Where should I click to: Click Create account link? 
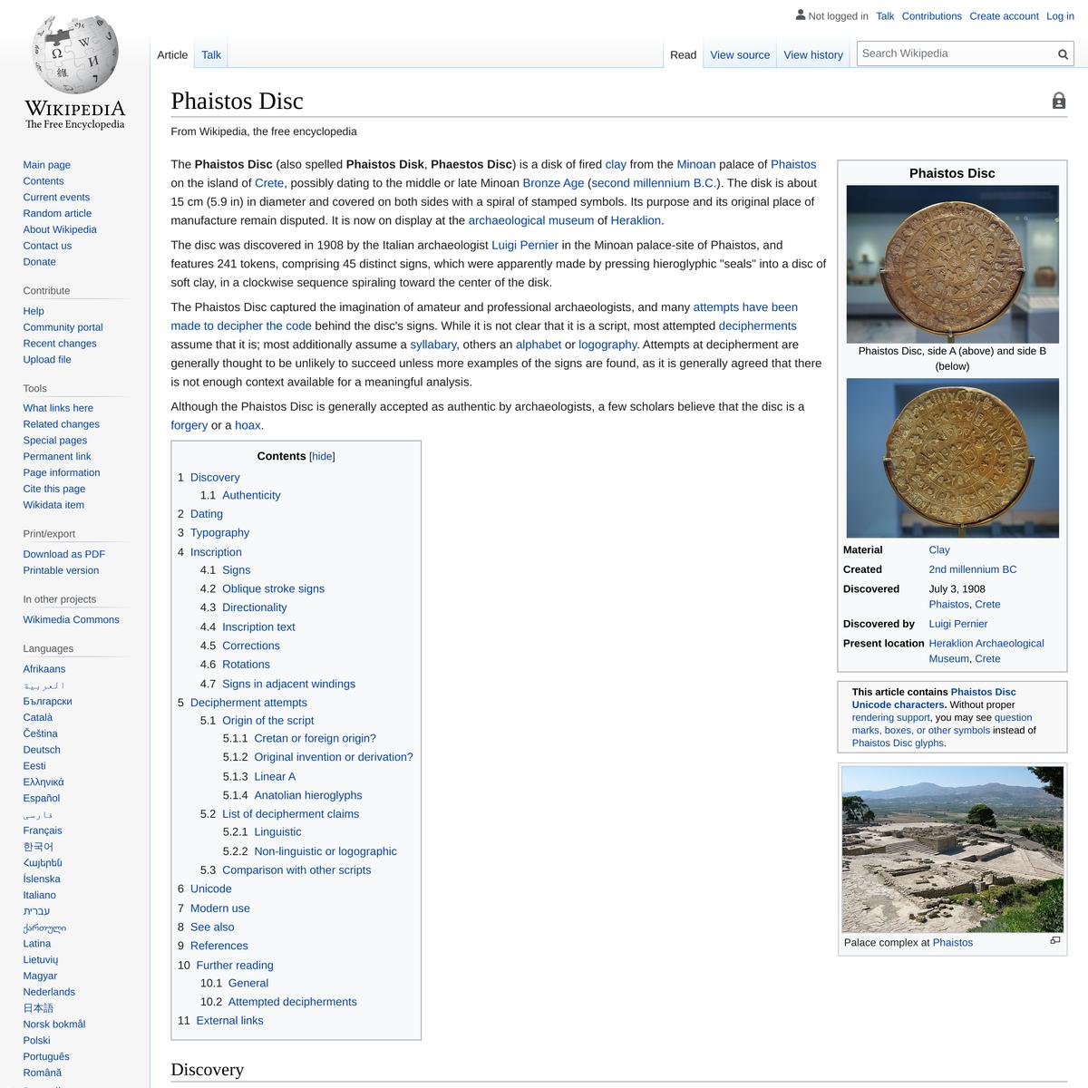1004,16
